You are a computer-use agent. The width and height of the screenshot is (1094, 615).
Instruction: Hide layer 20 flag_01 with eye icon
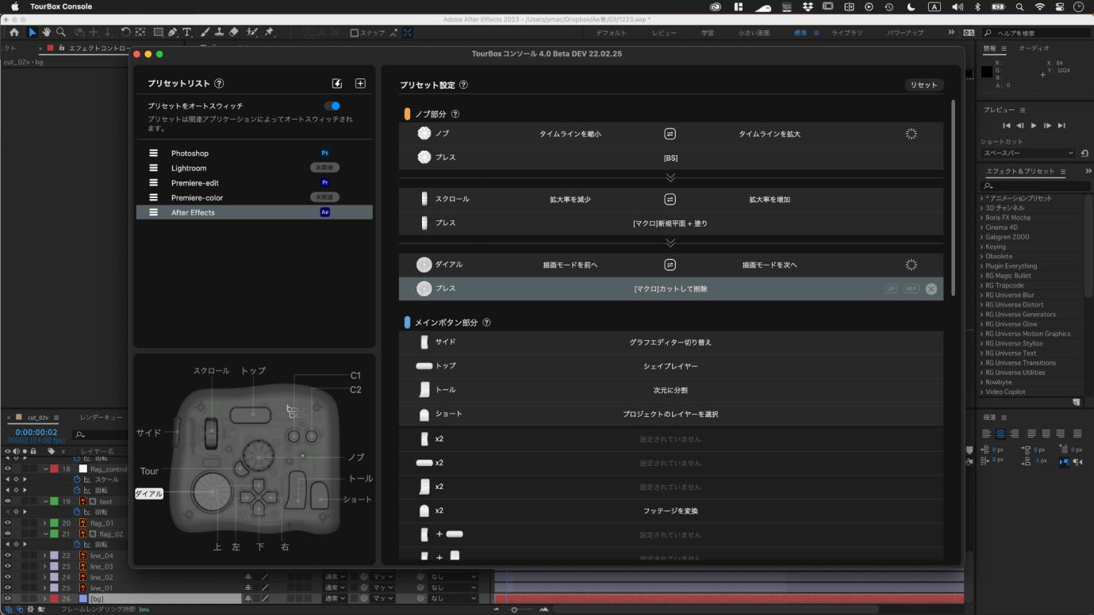coord(8,523)
